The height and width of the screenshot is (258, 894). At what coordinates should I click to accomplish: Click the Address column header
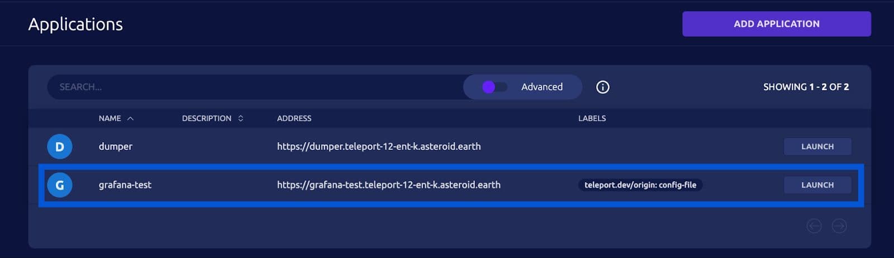point(294,119)
